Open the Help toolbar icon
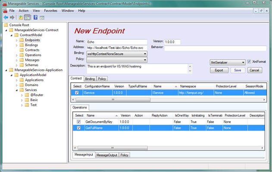Viewport: 272px width, 172px height. [x=35, y=17]
